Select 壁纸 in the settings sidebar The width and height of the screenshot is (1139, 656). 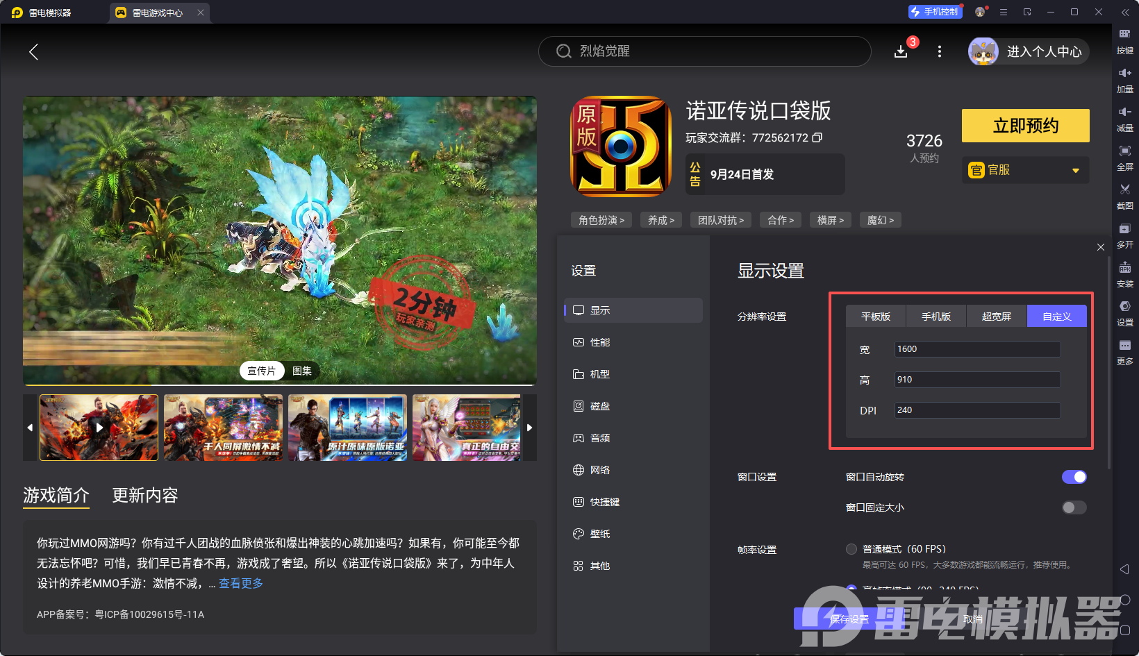(x=633, y=534)
